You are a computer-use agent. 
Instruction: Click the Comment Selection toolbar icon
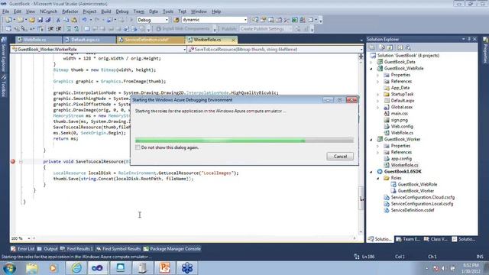click(69, 29)
